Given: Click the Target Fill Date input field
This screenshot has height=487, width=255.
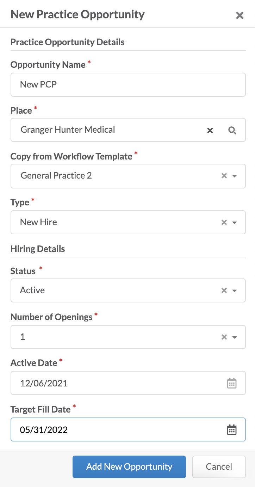Looking at the screenshot, I should [128, 429].
